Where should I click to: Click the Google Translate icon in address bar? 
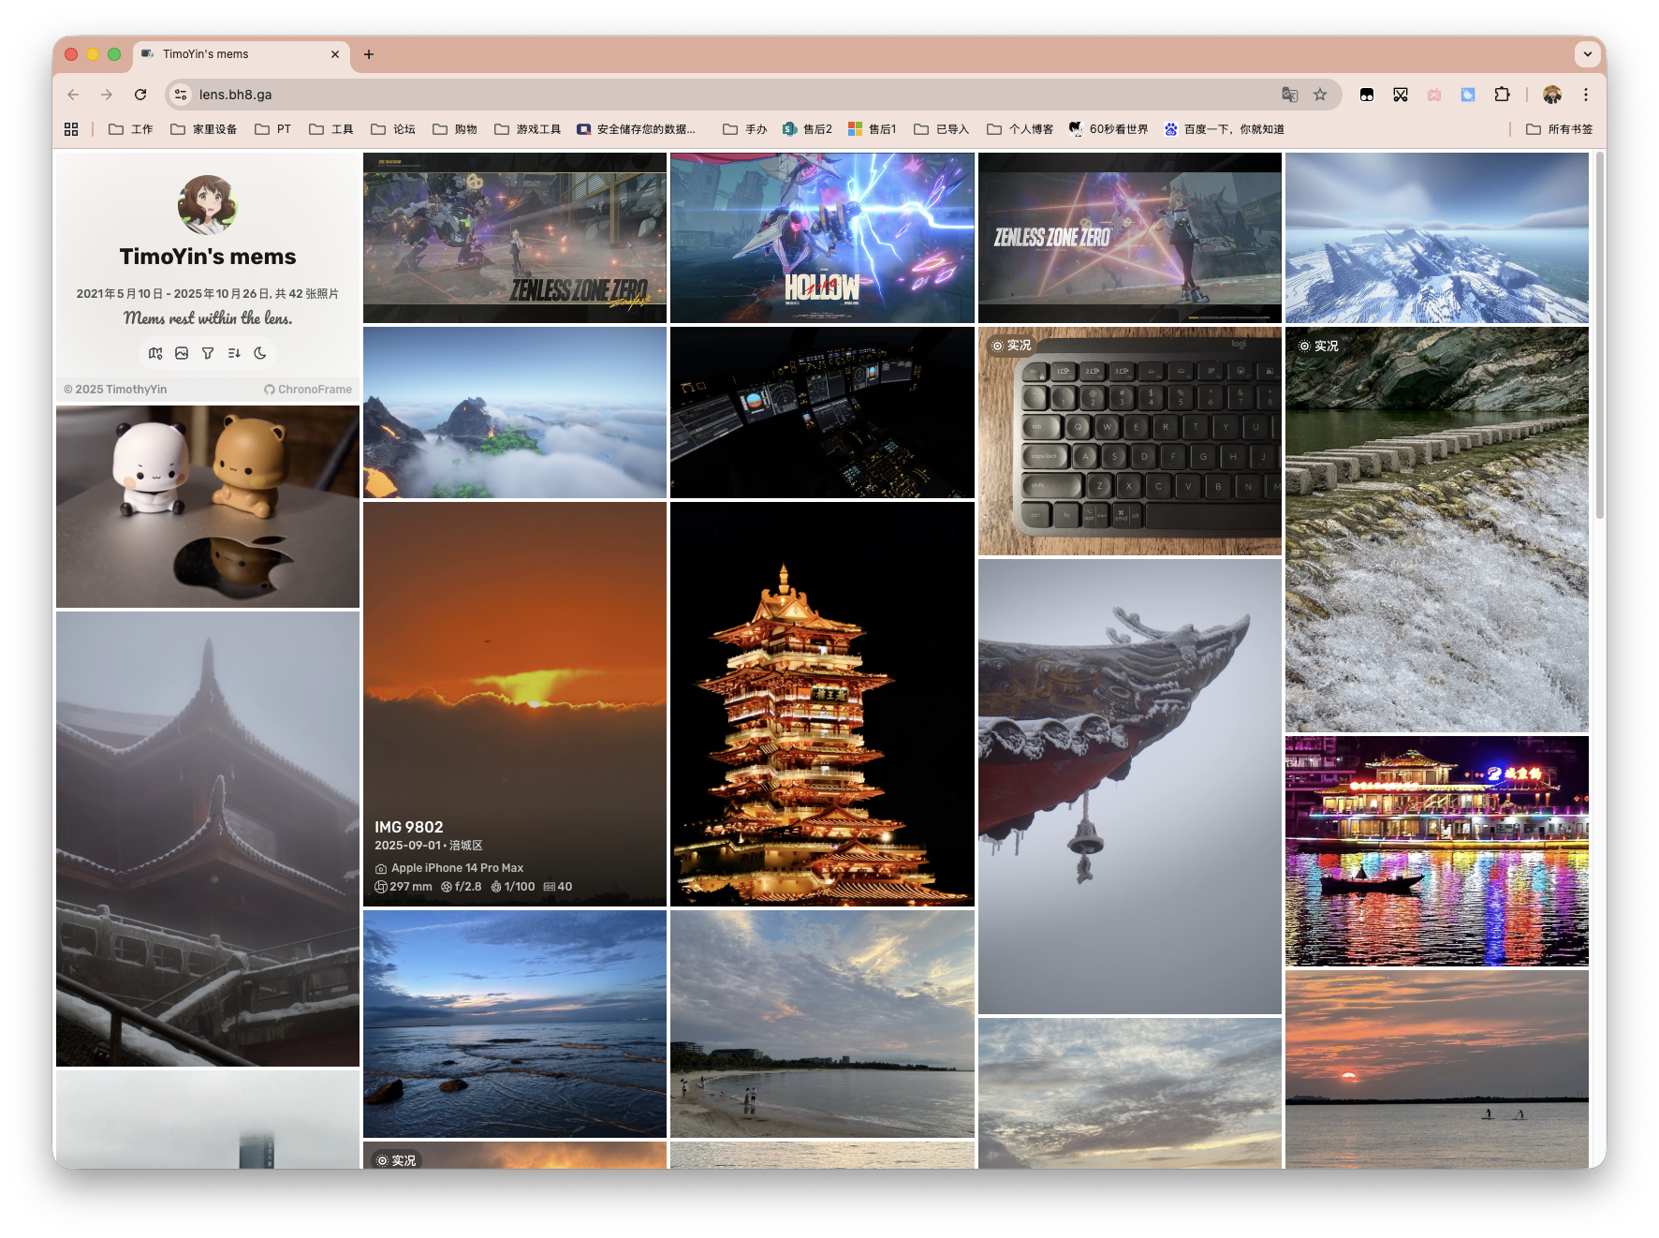click(x=1290, y=95)
